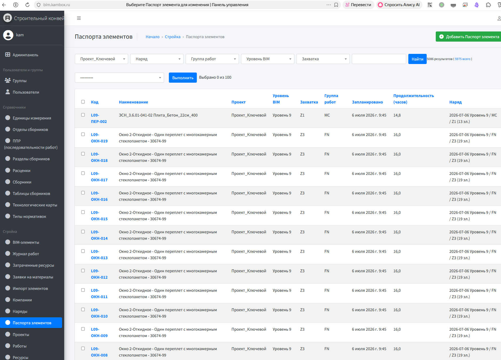The width and height of the screenshot is (501, 360).
Task: Open the Группа работ filter dropdown
Action: (x=212, y=59)
